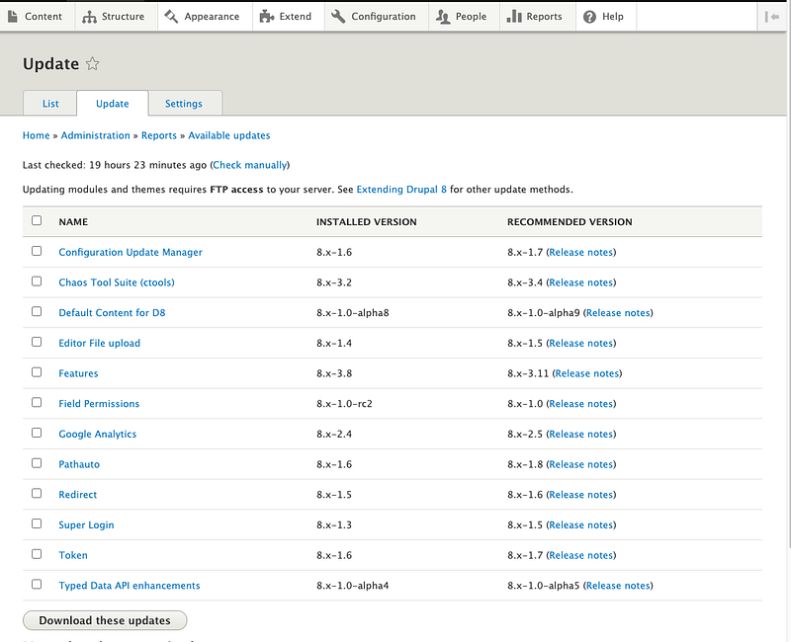Click the Configuration wrench icon

[x=338, y=17]
